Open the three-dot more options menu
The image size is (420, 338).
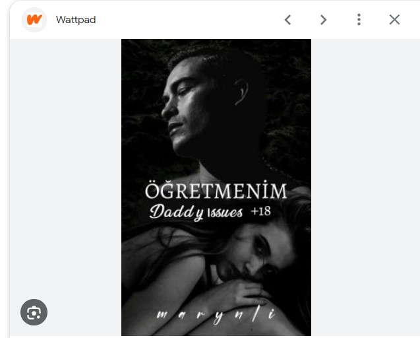coord(359,20)
